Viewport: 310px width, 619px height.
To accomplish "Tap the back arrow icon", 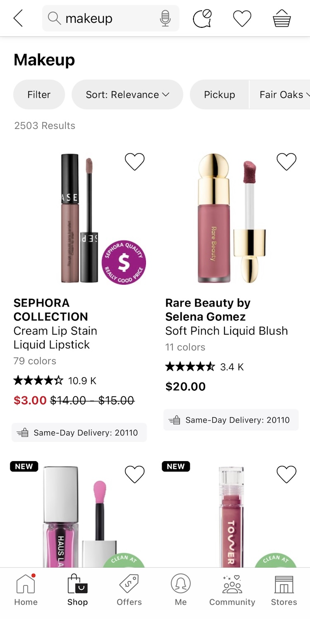I will [18, 19].
